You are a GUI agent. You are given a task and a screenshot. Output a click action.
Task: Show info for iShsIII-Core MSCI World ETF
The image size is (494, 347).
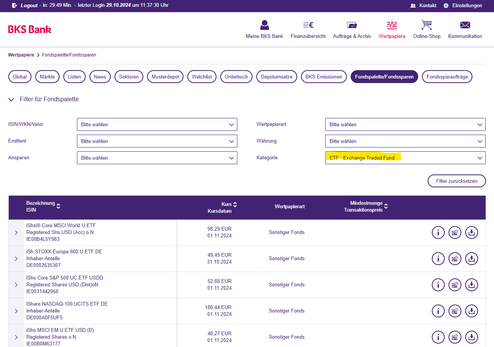[x=438, y=232]
